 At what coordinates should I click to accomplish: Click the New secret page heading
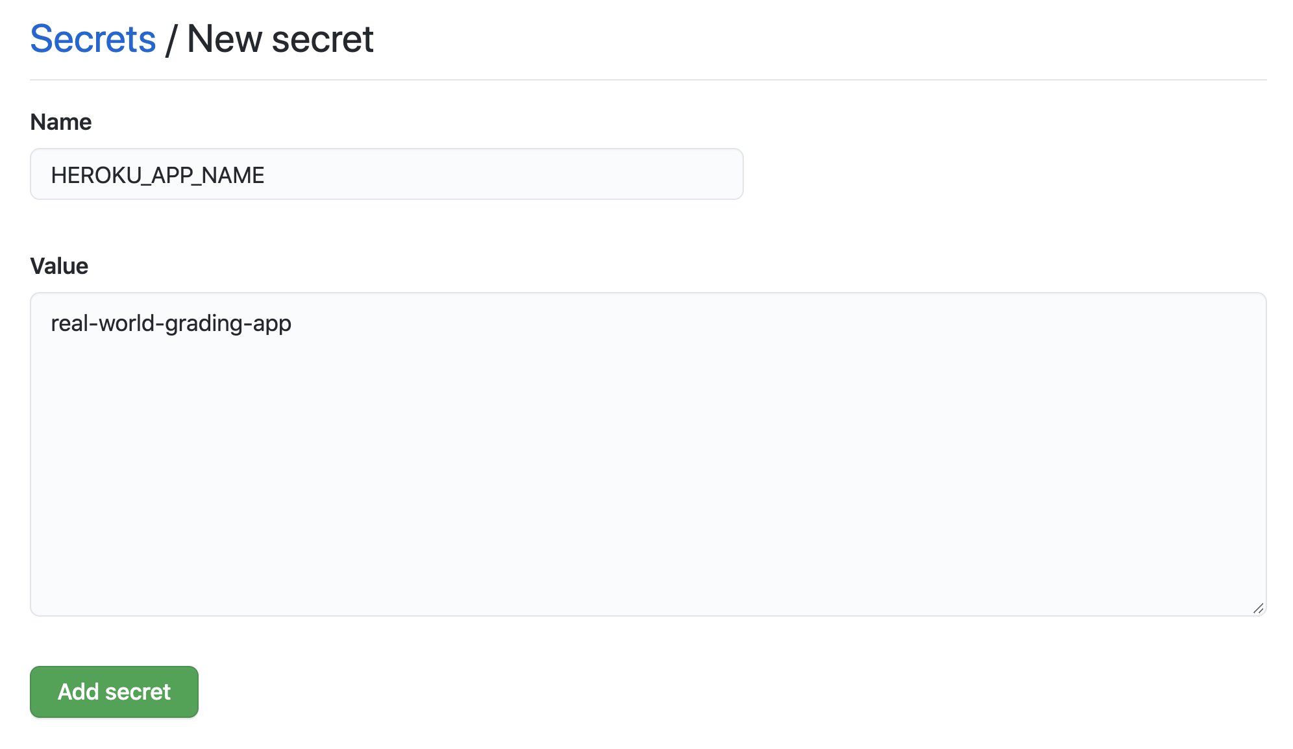(280, 39)
